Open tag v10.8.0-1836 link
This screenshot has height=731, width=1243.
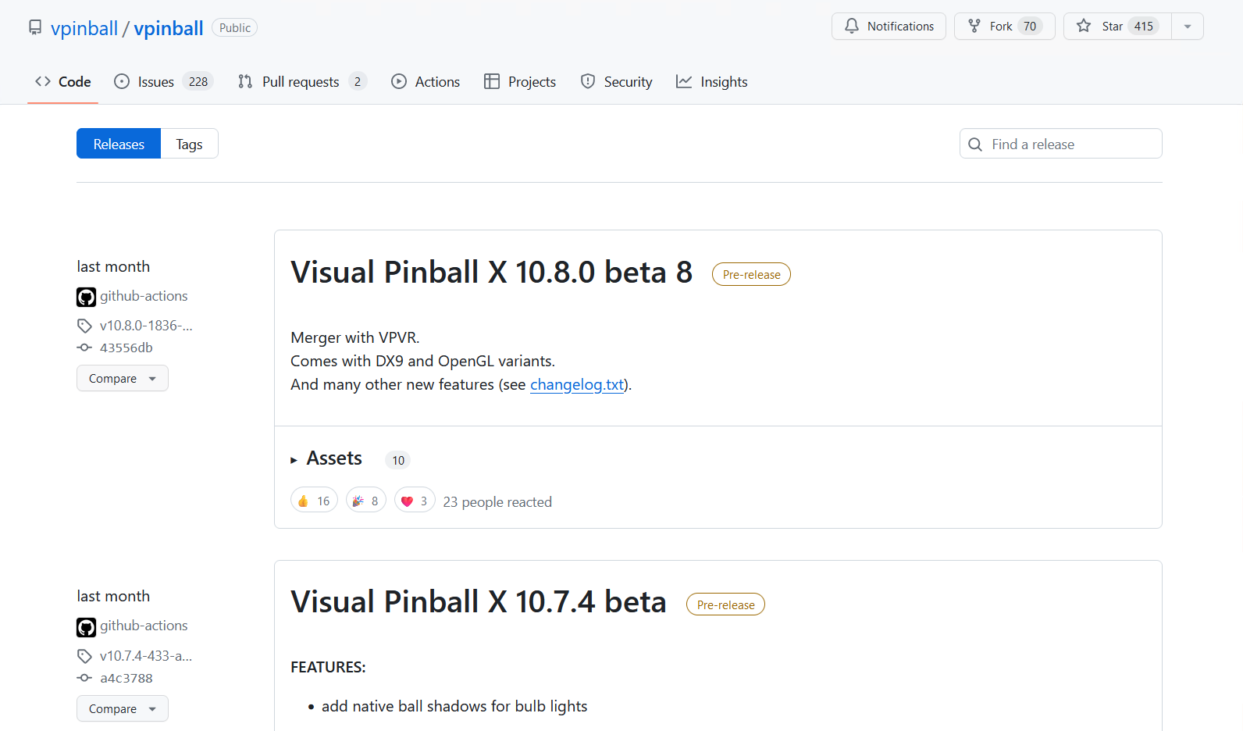[146, 326]
